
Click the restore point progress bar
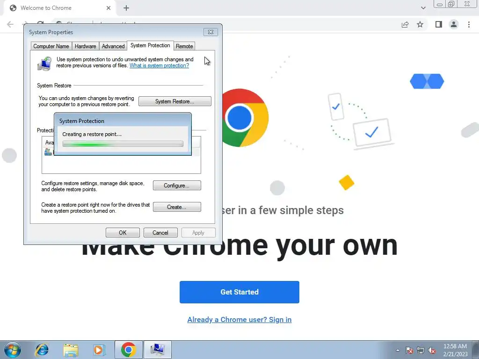pyautogui.click(x=123, y=144)
